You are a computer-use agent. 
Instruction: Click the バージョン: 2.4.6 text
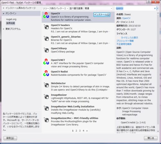125,22
